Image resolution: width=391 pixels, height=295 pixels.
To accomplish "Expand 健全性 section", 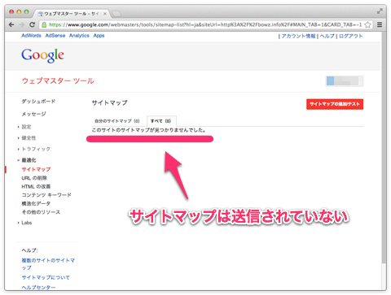I will tap(29, 138).
